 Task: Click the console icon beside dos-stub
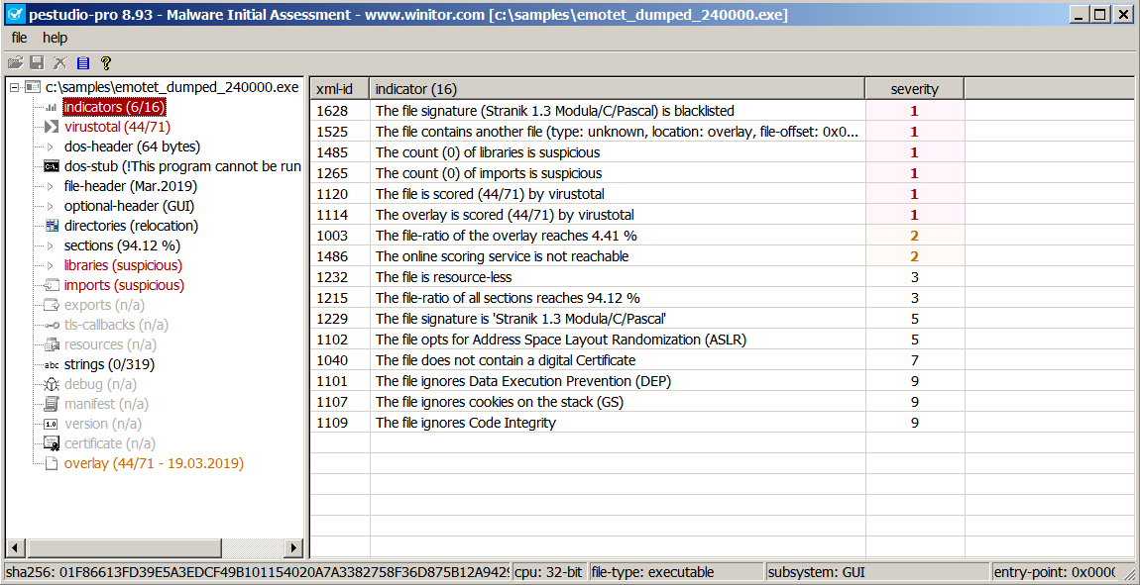pos(51,166)
